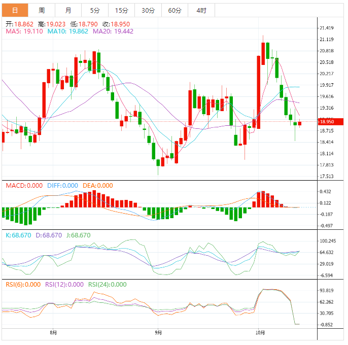348x345 pixels.
Task: Open the 4时 timeframe tab
Action: (x=201, y=10)
